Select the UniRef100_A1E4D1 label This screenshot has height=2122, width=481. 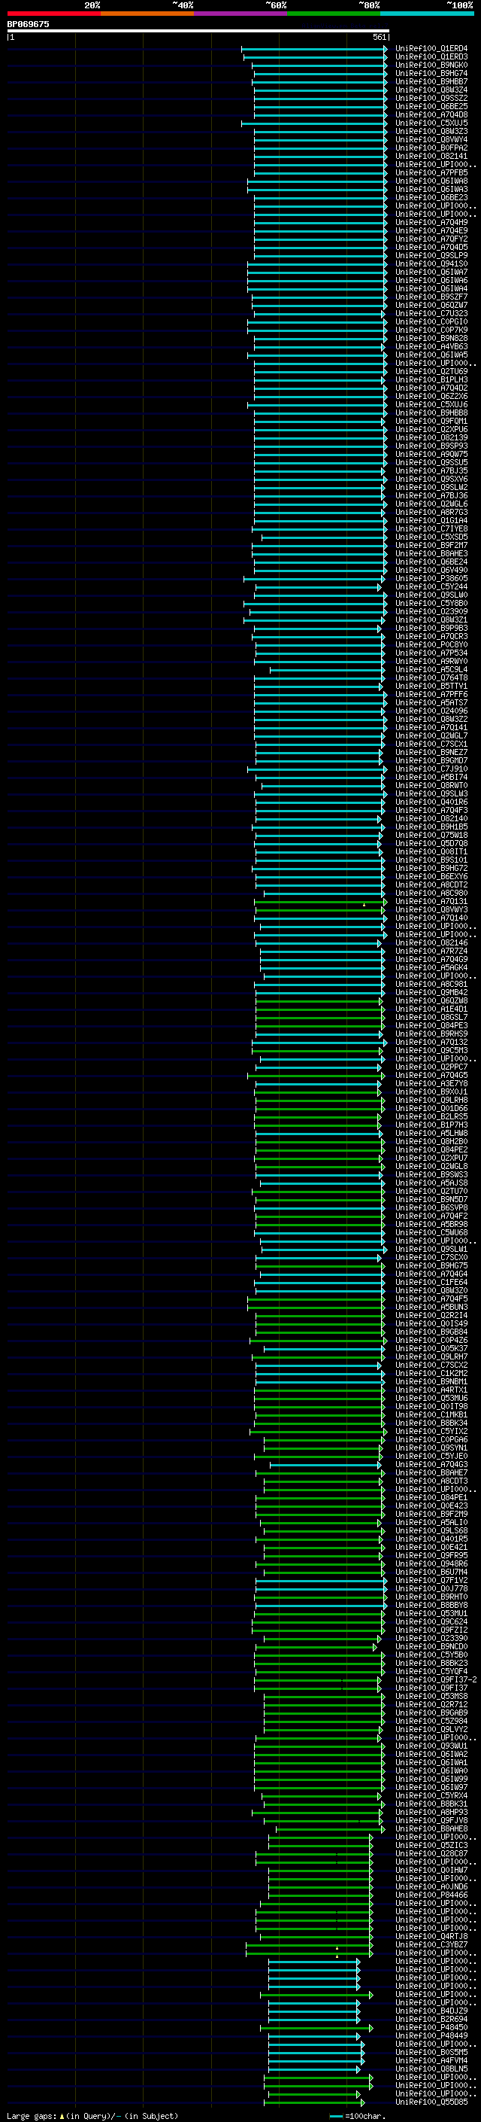(431, 1009)
